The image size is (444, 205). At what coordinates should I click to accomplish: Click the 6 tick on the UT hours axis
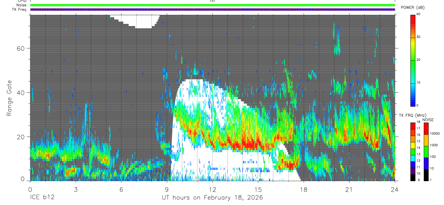pyautogui.click(x=121, y=189)
